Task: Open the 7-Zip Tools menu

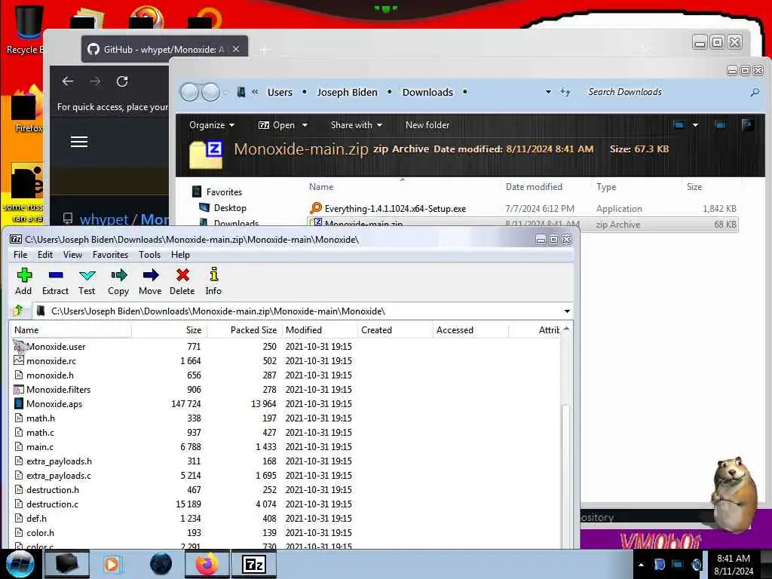Action: point(149,255)
